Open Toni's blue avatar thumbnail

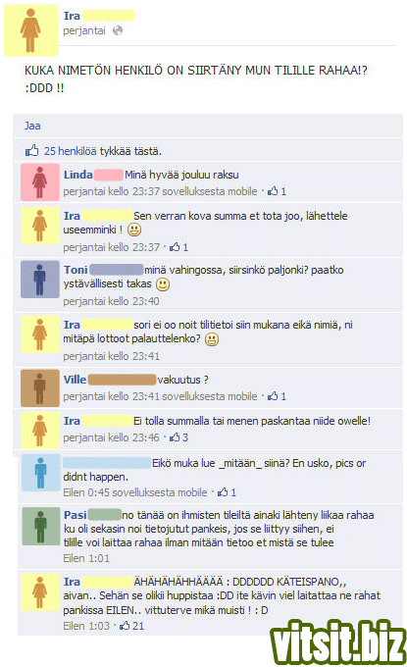point(40,280)
